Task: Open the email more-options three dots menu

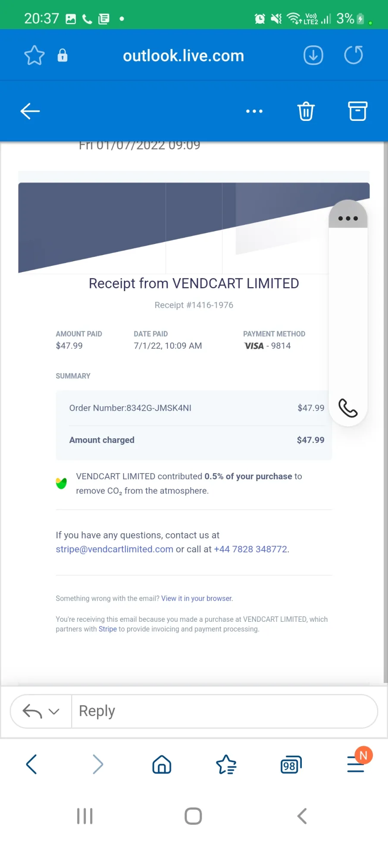Action: [254, 111]
